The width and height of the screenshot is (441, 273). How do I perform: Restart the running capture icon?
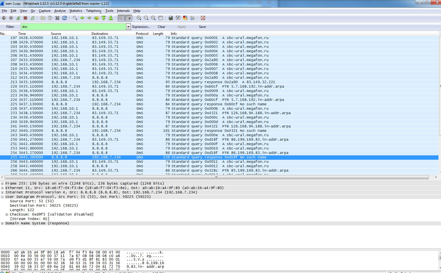click(33, 18)
